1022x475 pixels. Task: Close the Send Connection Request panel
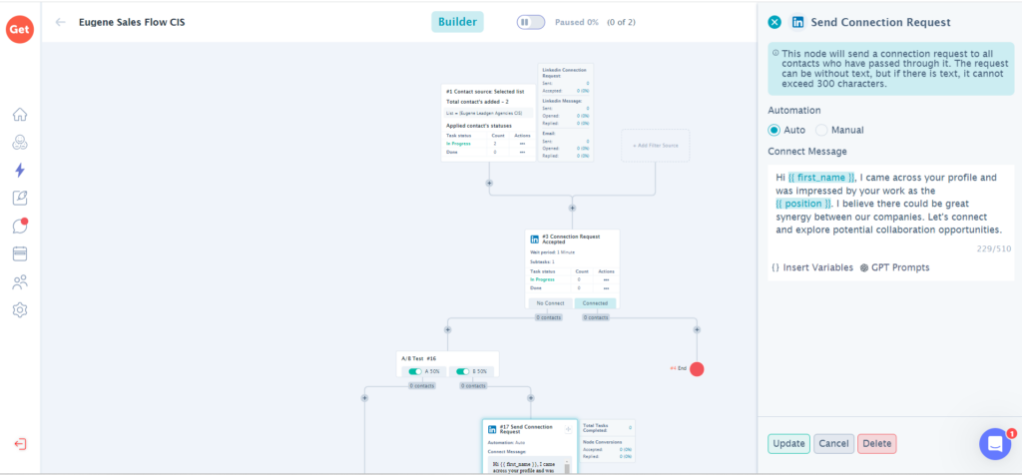coord(774,22)
